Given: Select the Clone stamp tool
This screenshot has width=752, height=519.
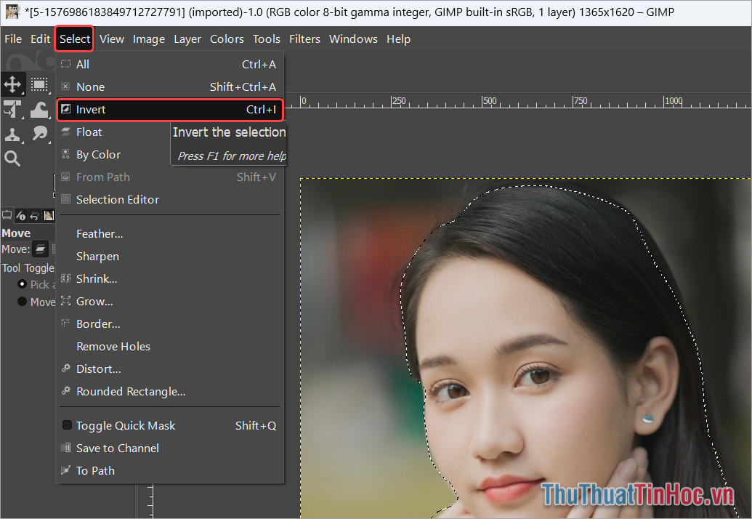Looking at the screenshot, I should click(x=12, y=134).
